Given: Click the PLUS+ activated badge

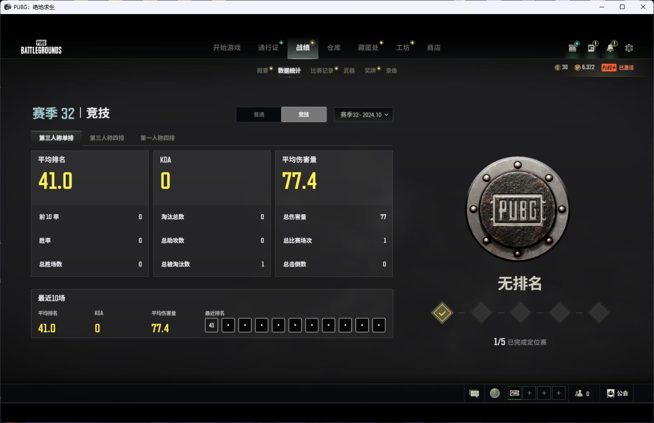Looking at the screenshot, I should point(617,68).
